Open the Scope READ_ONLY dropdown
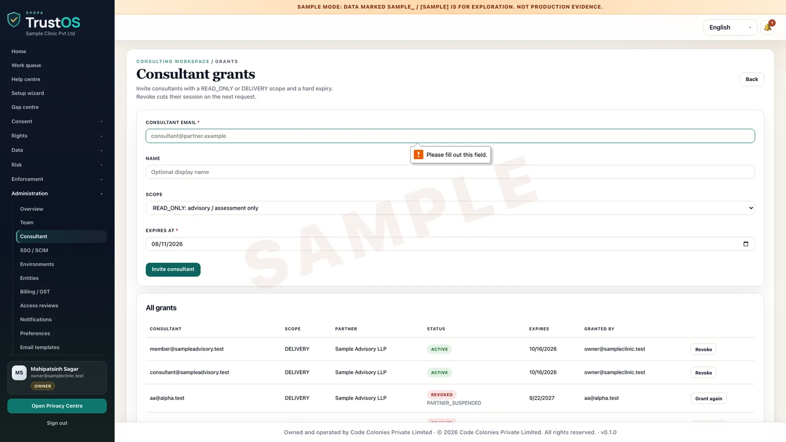 450,208
